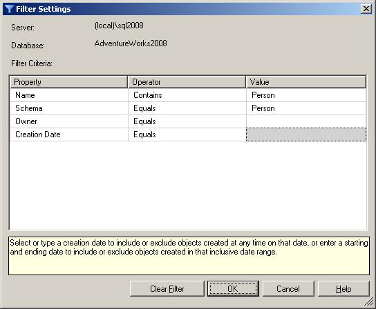This screenshot has height=309, width=376.
Task: Cancel the filter settings
Action: pos(288,289)
